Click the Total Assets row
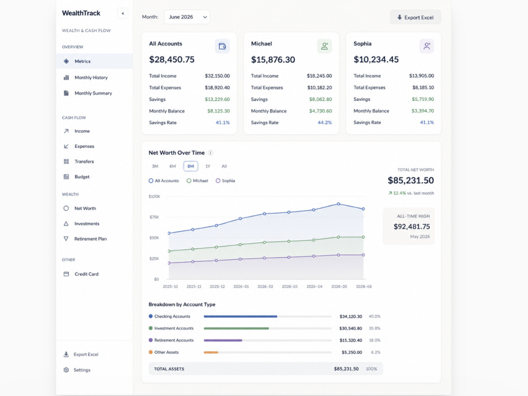 266,369
